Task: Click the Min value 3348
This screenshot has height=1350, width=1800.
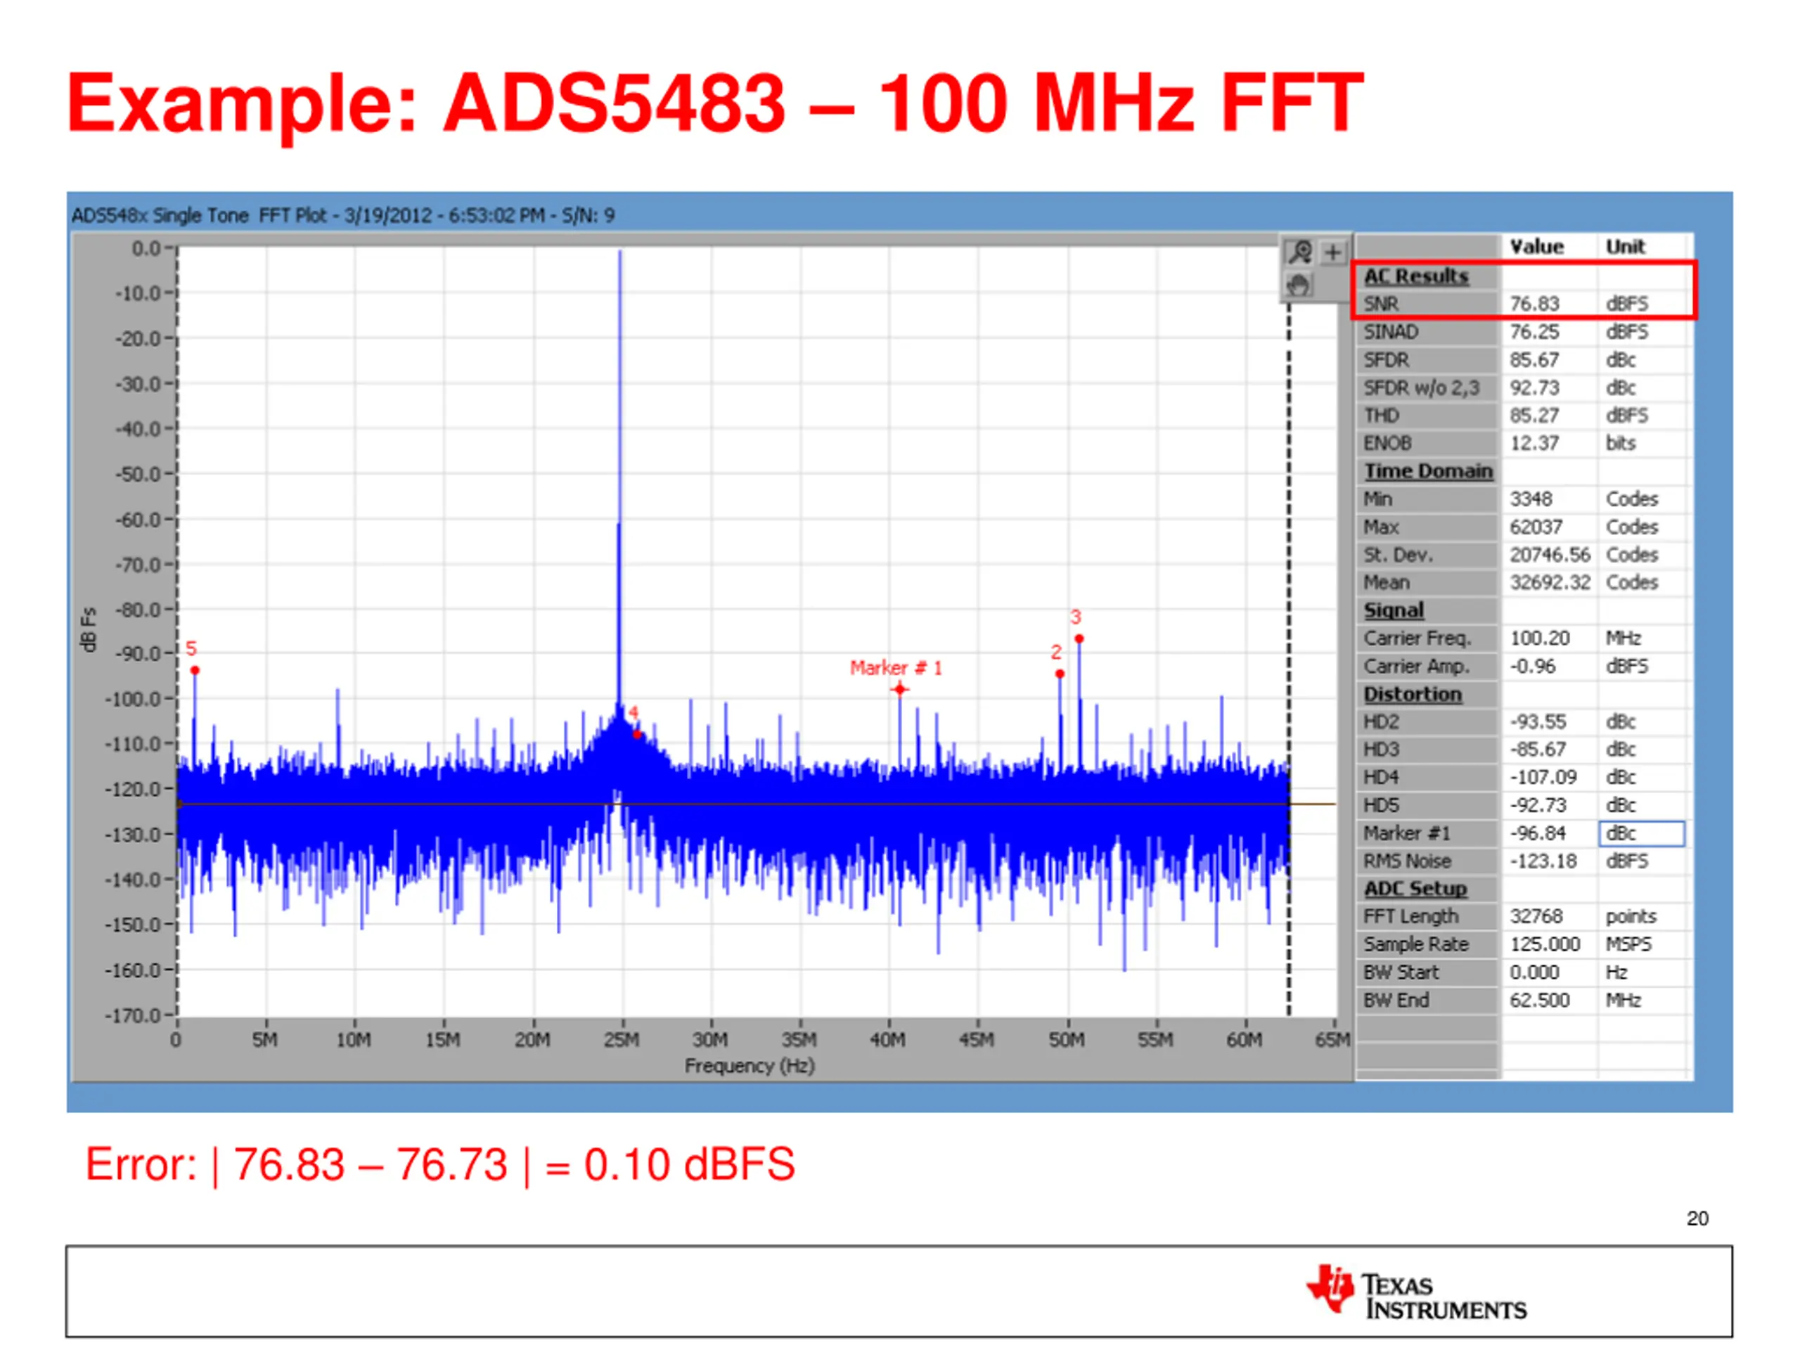Action: (1531, 499)
